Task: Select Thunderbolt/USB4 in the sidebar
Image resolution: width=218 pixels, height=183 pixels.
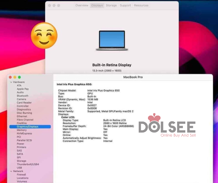Action: pos(28,164)
